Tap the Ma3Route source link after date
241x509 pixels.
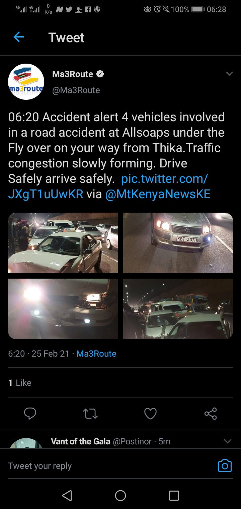96,354
